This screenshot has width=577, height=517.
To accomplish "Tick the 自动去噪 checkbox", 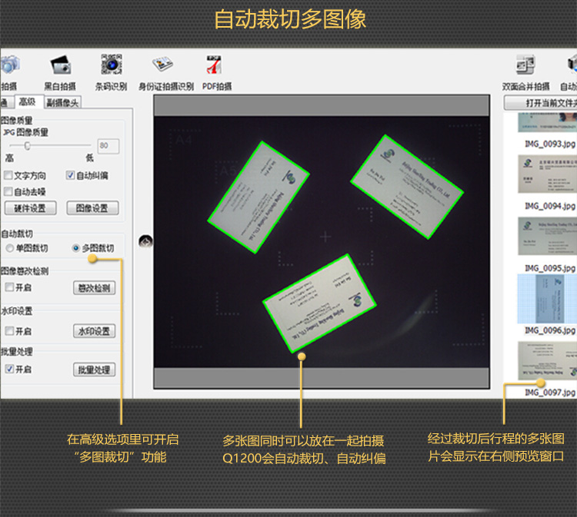I will 8,191.
